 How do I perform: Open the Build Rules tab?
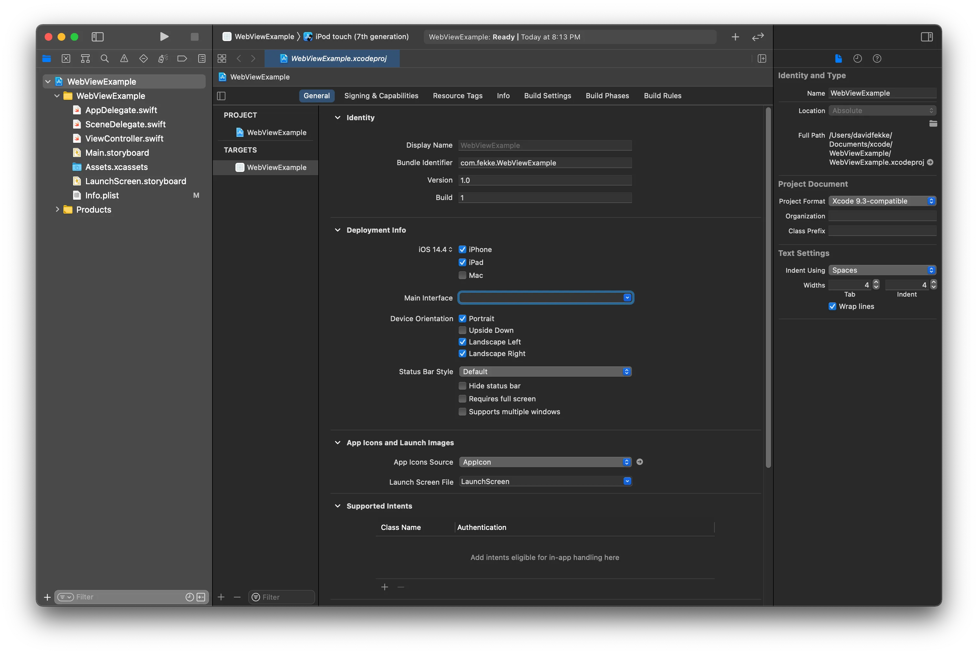[662, 96]
